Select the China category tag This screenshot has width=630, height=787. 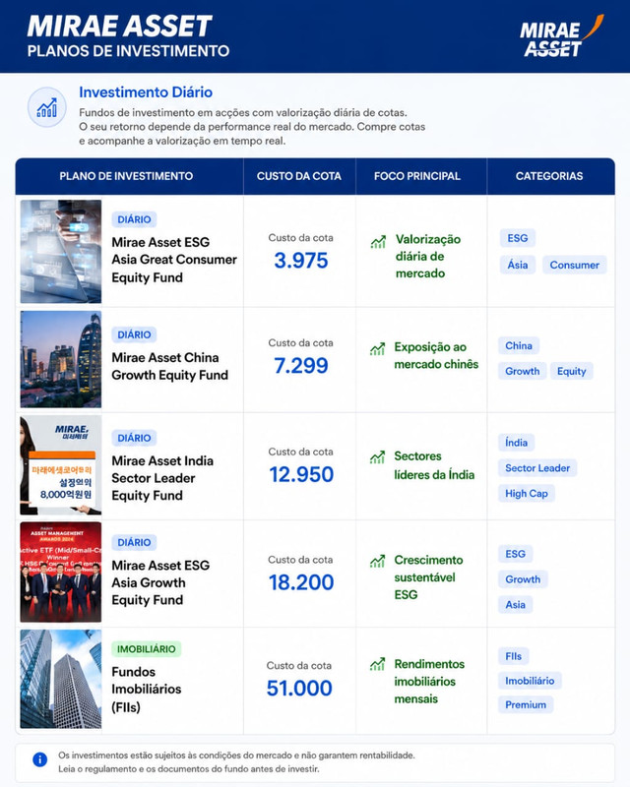point(519,346)
